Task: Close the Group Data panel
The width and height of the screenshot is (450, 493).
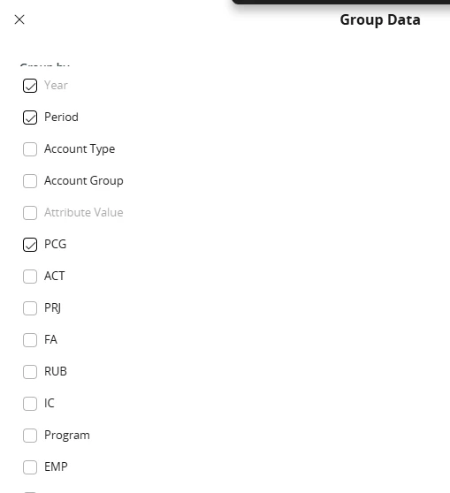Action: pyautogui.click(x=19, y=19)
